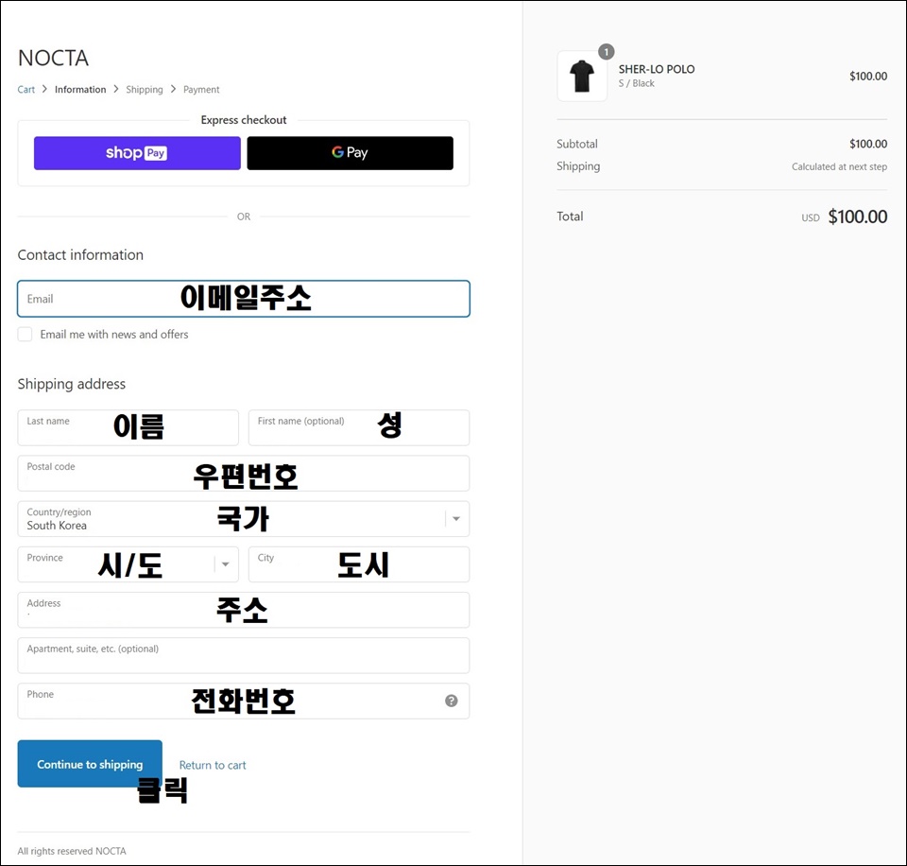Focus the Email input field
The width and height of the screenshot is (907, 866).
244,299
